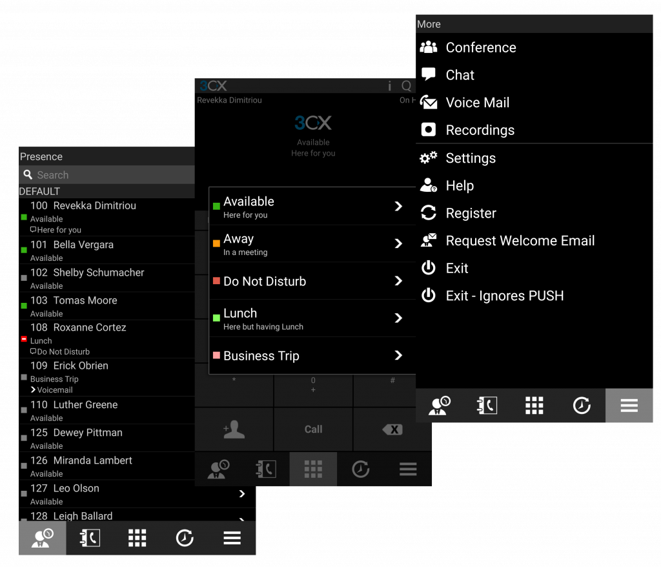661x567 pixels.
Task: Click the Help person icon
Action: click(x=429, y=185)
